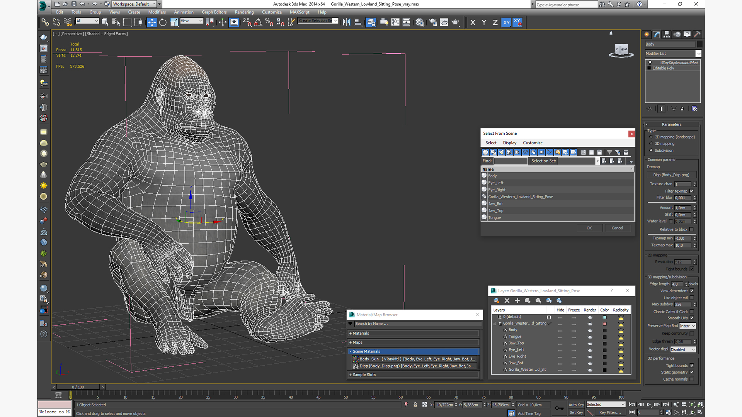Select the 2D mapping (landscape) radio button
The image size is (742, 417).
tap(651, 137)
